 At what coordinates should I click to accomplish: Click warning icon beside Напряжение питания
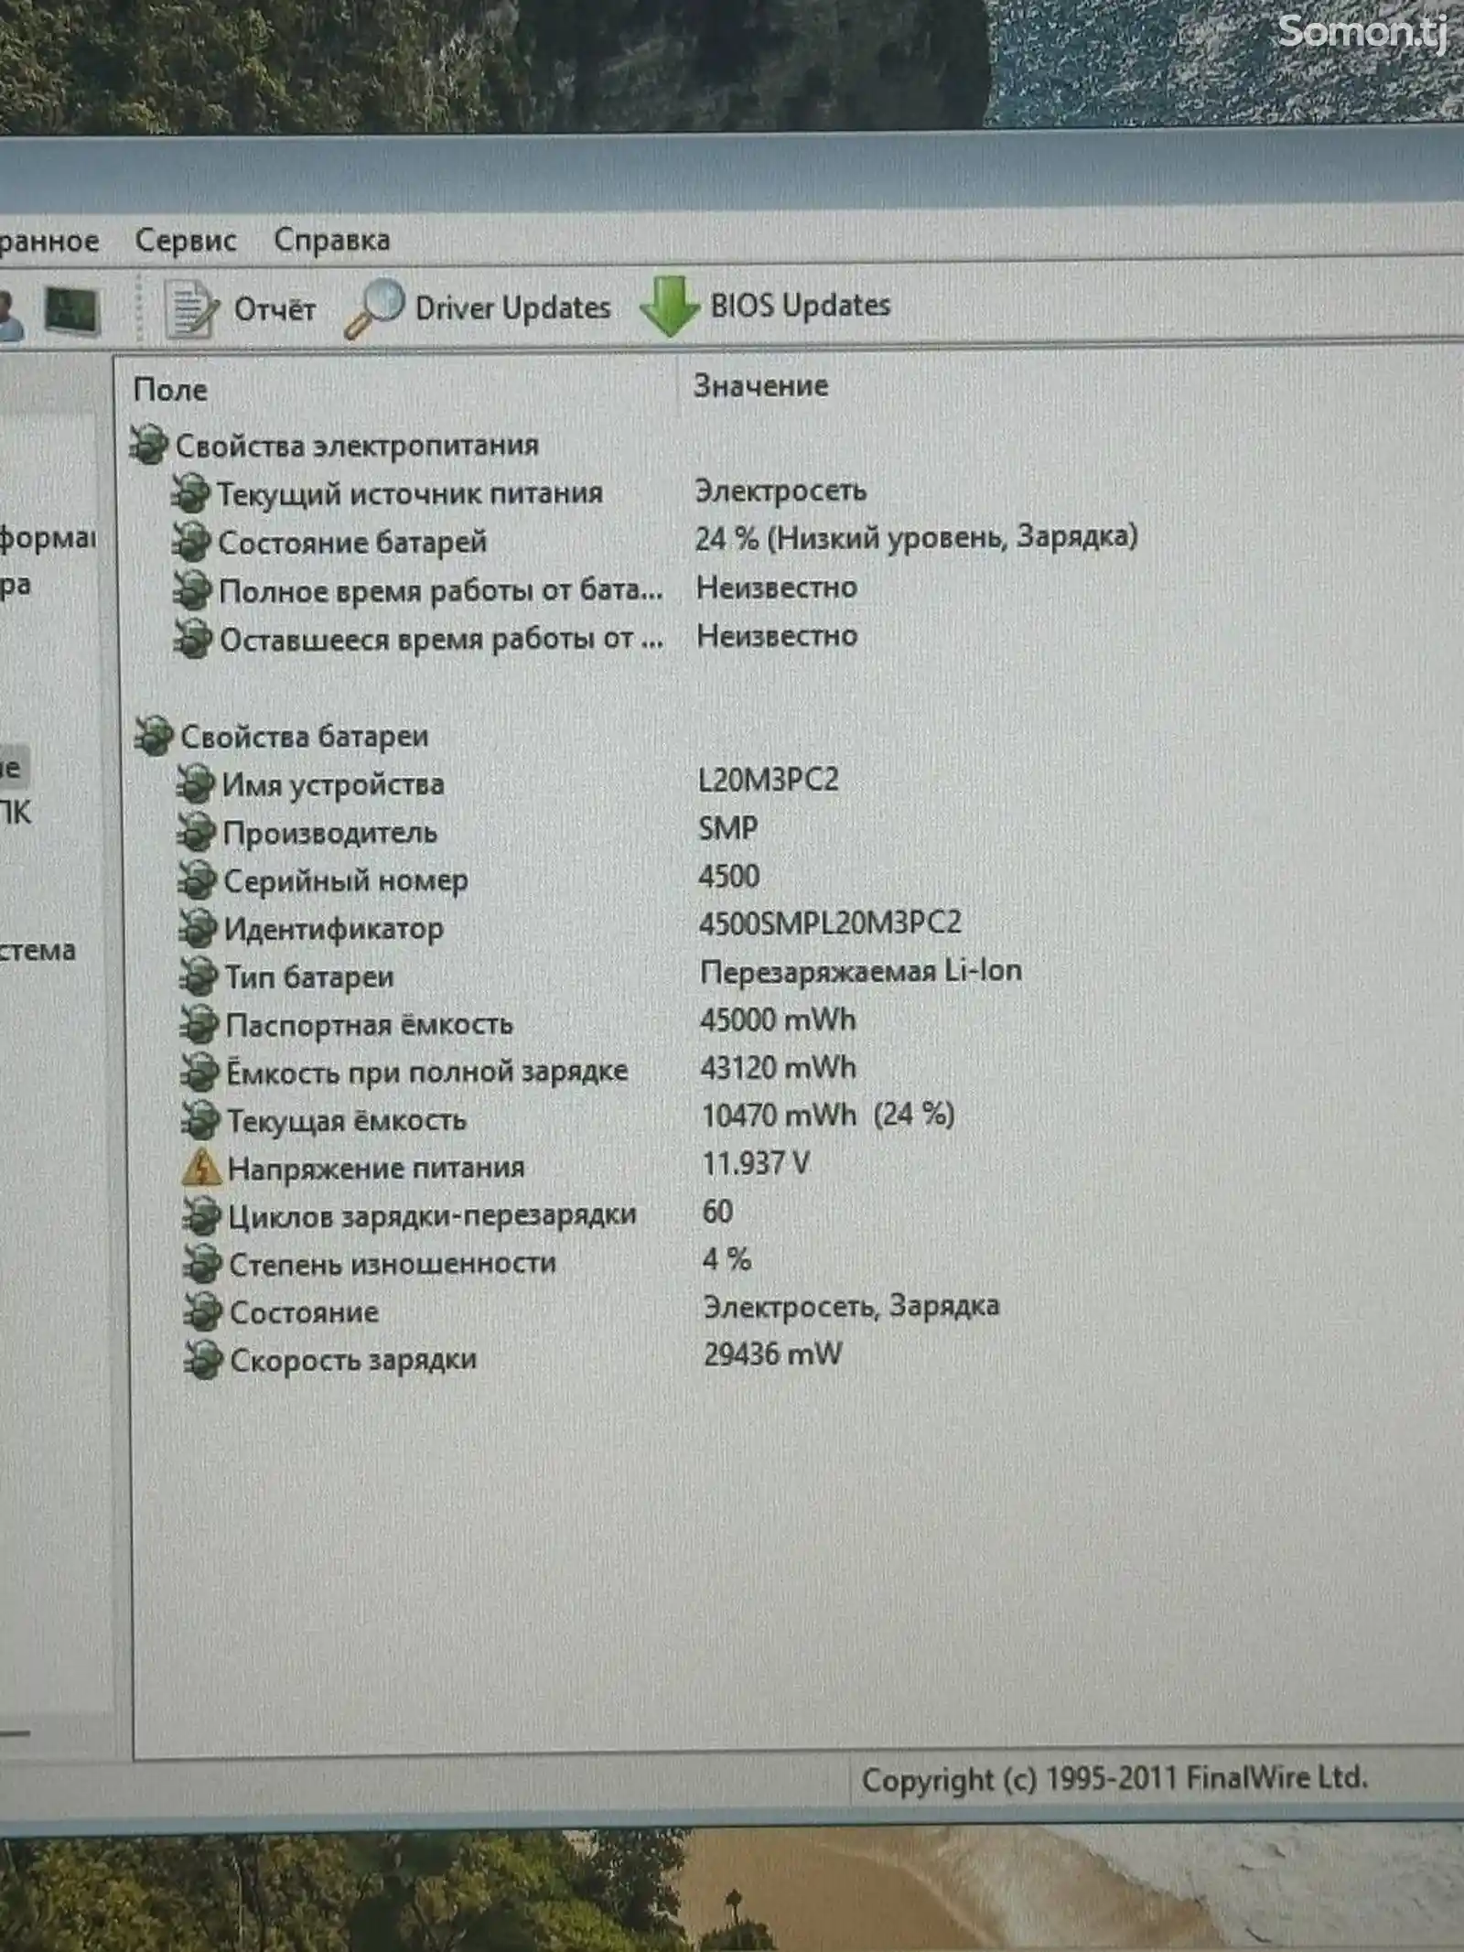(201, 1168)
